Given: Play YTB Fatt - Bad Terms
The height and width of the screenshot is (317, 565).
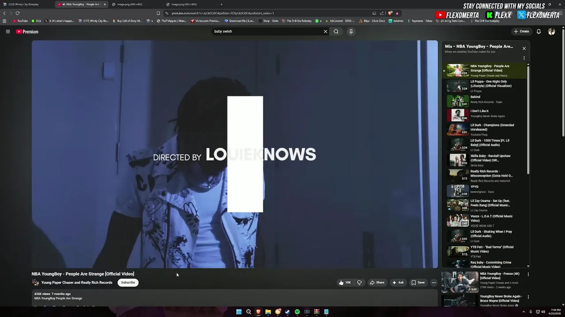Looking at the screenshot, I should point(485,251).
